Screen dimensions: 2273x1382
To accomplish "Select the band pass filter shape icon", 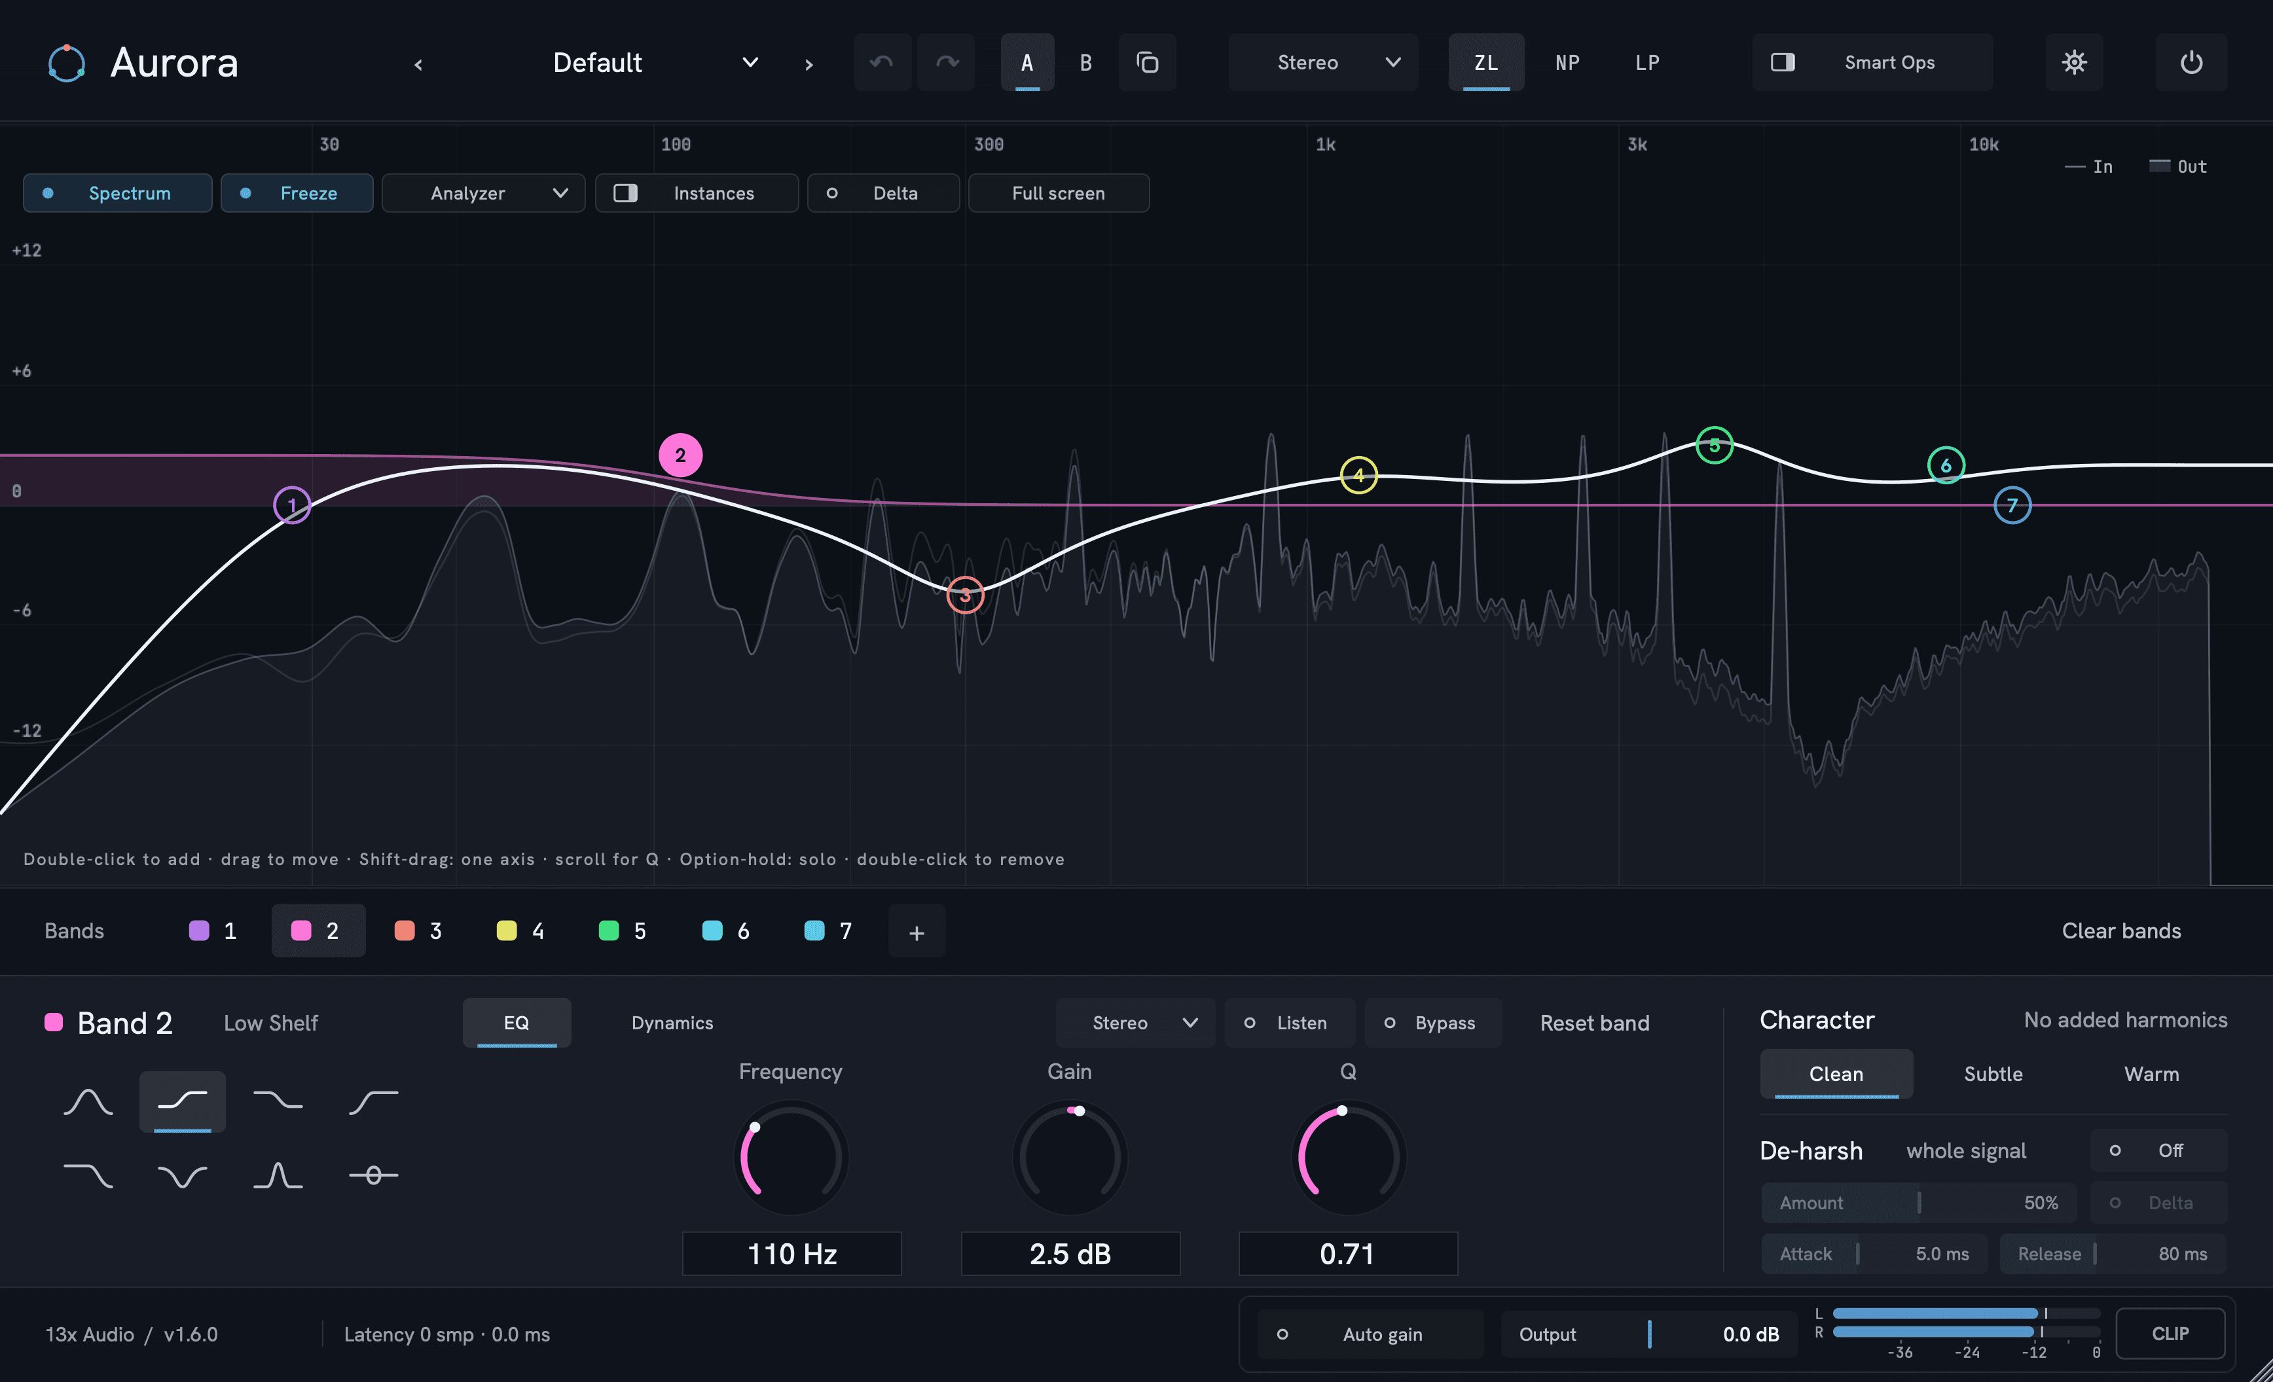I will coord(278,1175).
